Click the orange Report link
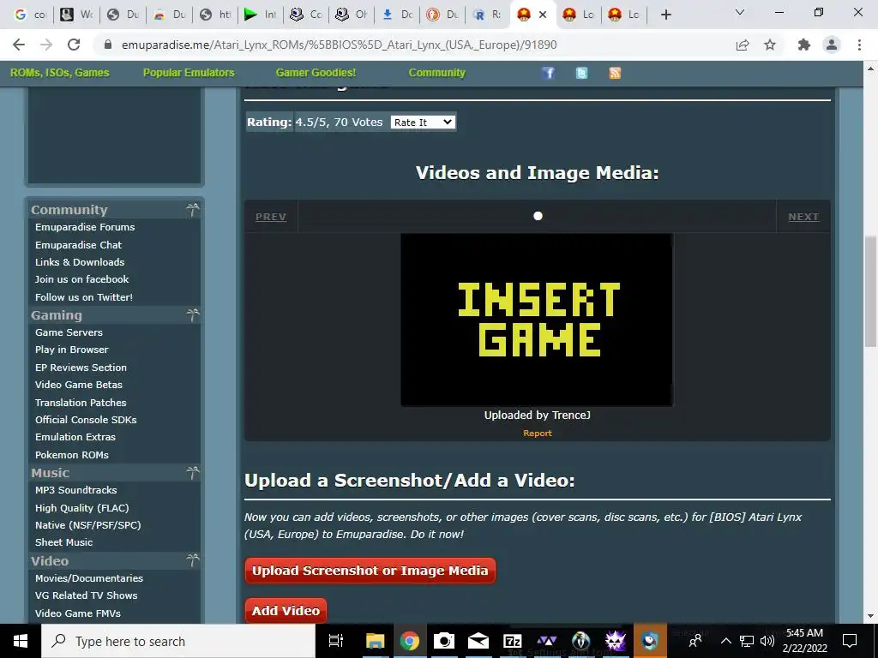Viewport: 878px width, 658px height. click(538, 433)
